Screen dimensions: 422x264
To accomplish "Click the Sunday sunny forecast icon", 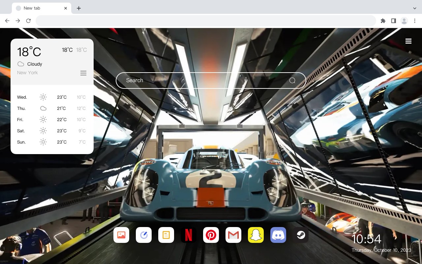I will (43, 142).
